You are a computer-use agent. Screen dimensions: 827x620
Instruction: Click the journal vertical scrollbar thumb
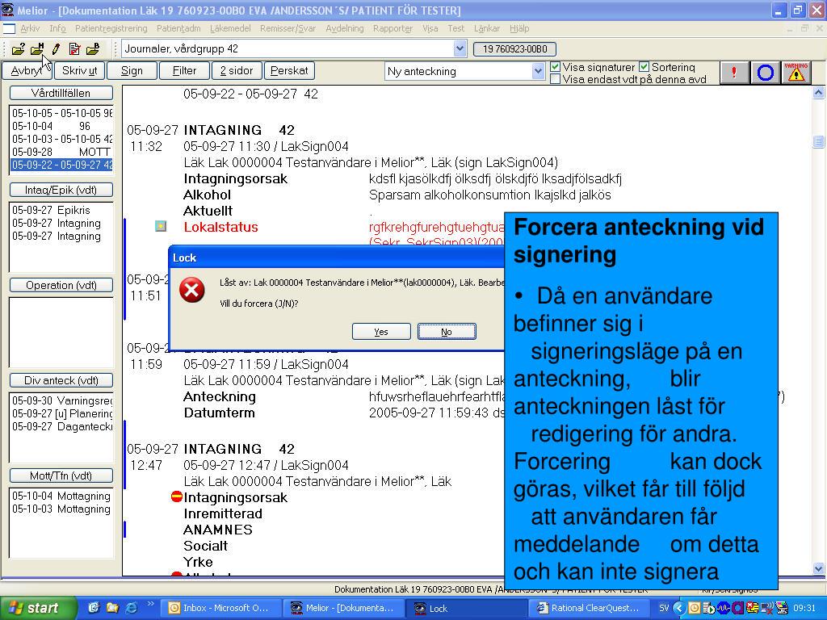pyautogui.click(x=818, y=140)
